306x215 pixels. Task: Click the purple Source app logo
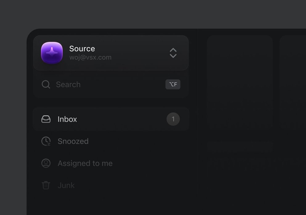pos(52,53)
